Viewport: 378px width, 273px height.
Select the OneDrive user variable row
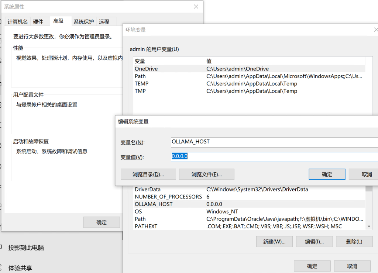(x=146, y=69)
